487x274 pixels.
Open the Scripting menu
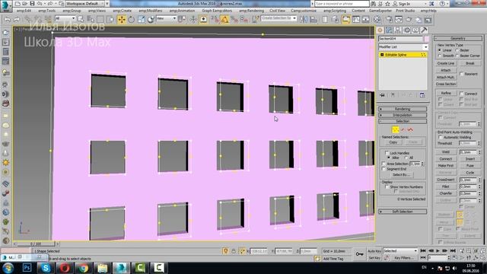(x=335, y=11)
